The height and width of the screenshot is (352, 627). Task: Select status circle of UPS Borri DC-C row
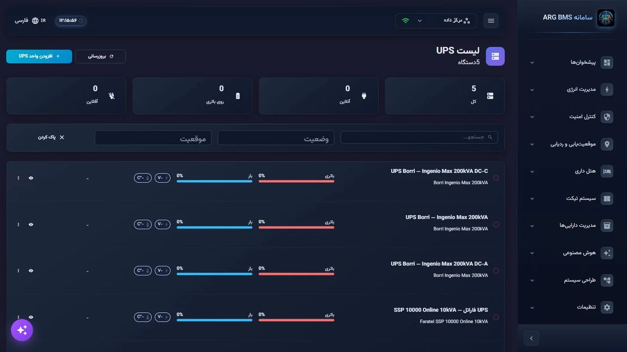tap(496, 178)
